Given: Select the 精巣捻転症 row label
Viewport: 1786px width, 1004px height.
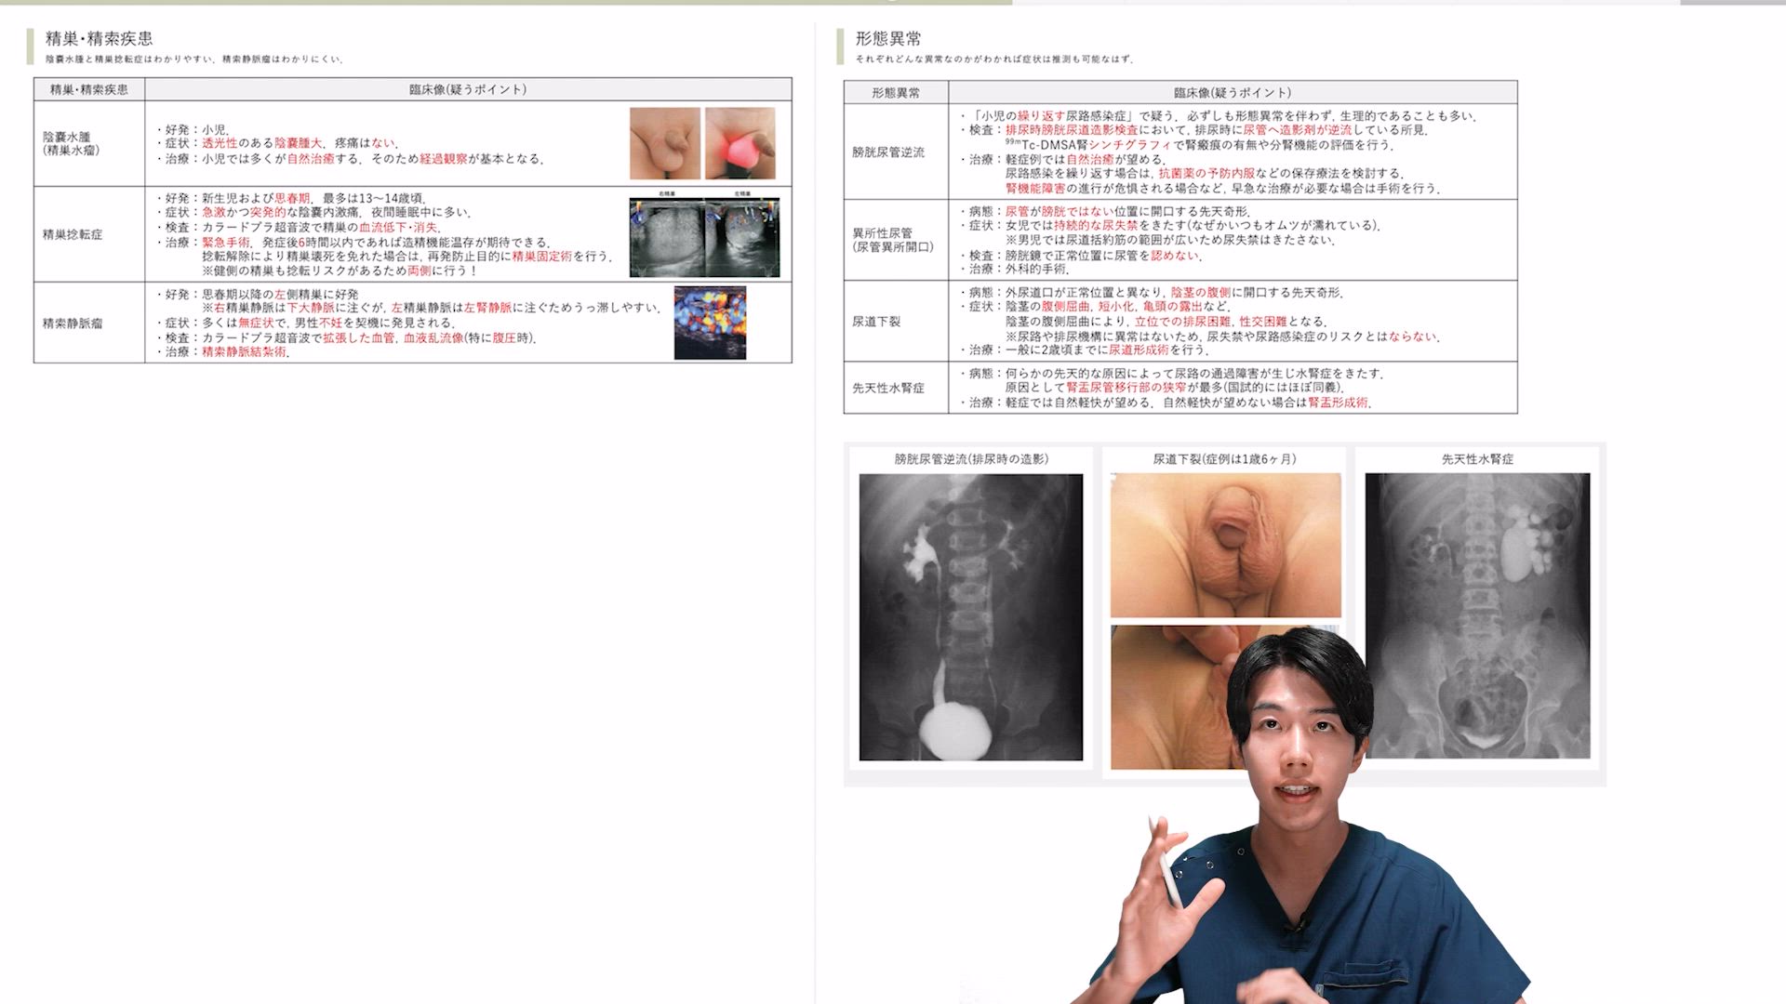Looking at the screenshot, I should 73,234.
